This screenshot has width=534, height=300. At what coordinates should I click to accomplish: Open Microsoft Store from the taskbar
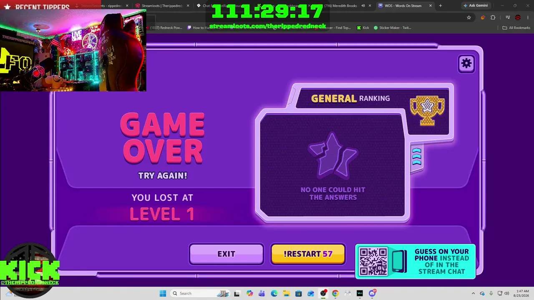tap(298, 293)
